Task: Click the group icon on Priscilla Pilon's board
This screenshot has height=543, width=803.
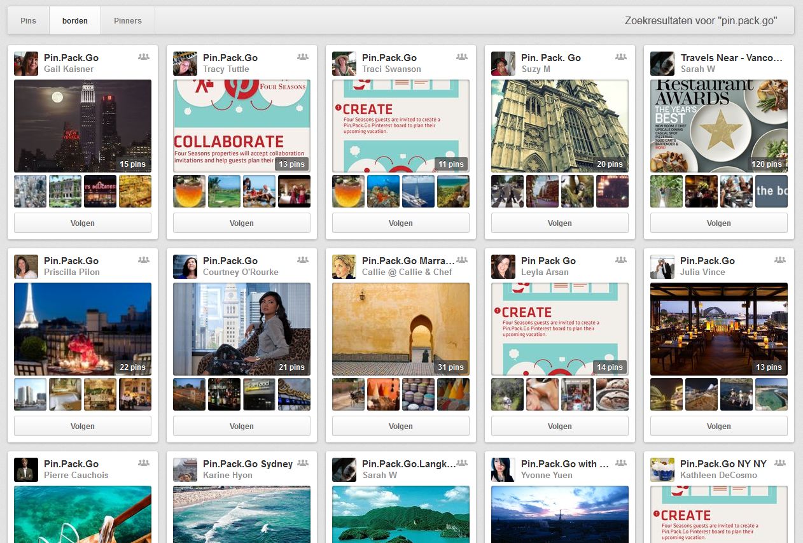Action: coord(144,260)
